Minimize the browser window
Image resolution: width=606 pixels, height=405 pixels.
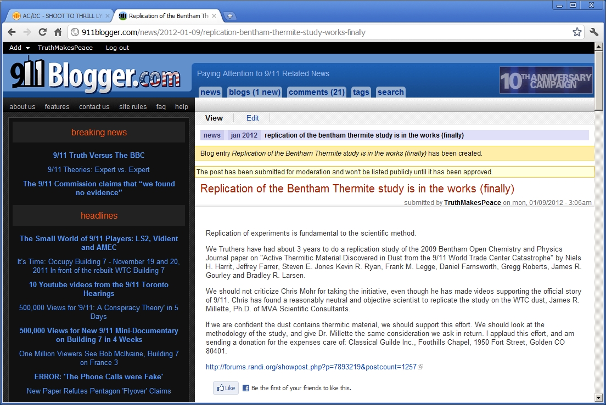coord(559,5)
